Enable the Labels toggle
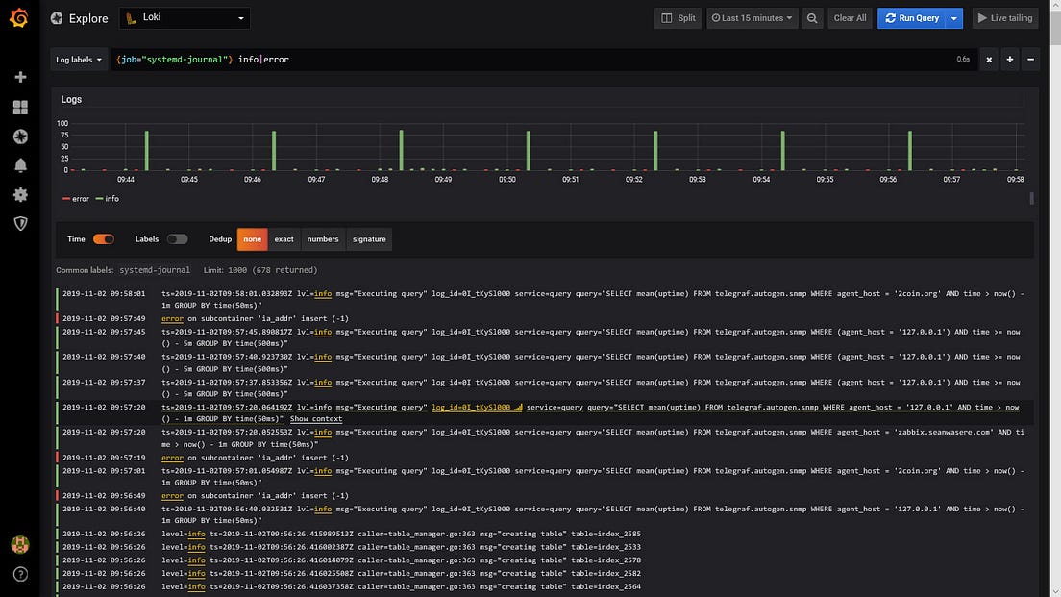The image size is (1061, 597). tap(177, 239)
